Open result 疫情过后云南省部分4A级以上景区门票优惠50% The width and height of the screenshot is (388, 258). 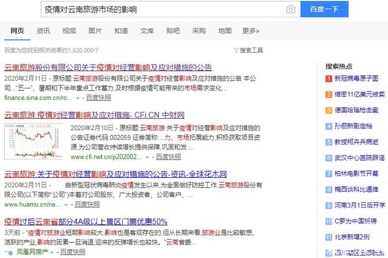[x=86, y=222]
